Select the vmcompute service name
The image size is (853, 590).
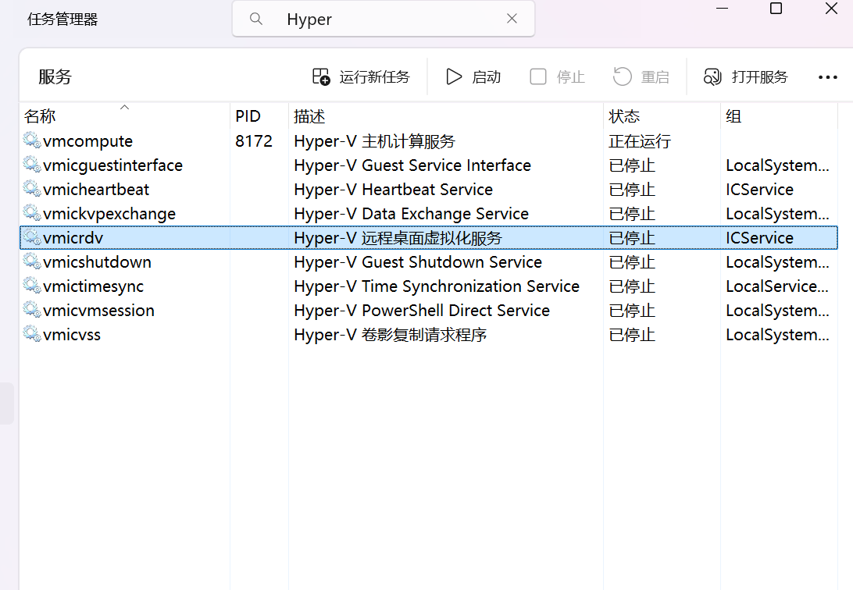(87, 141)
